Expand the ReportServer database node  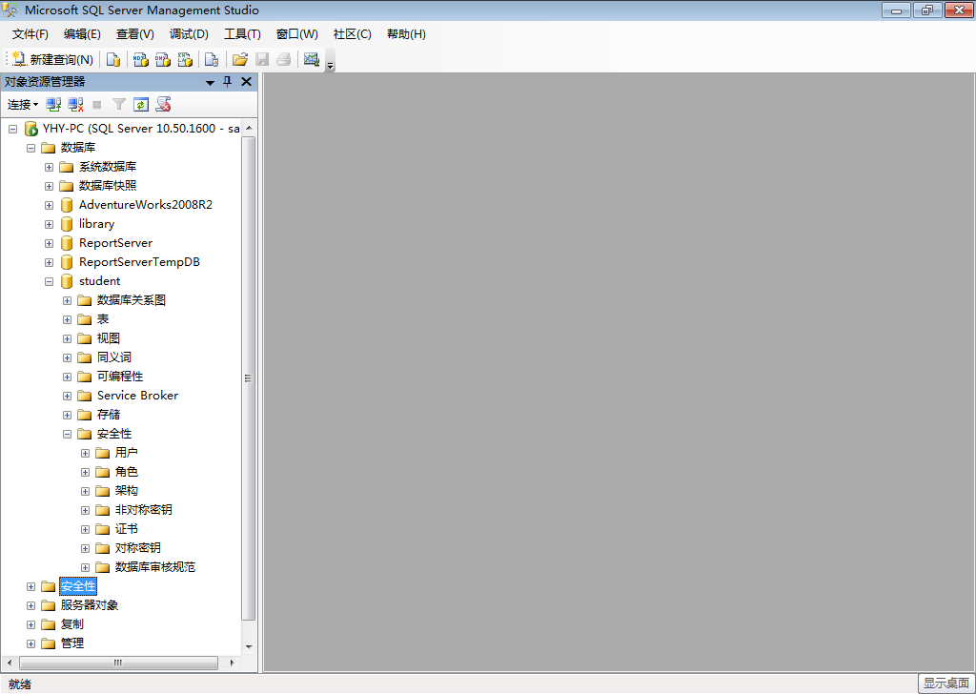click(49, 243)
